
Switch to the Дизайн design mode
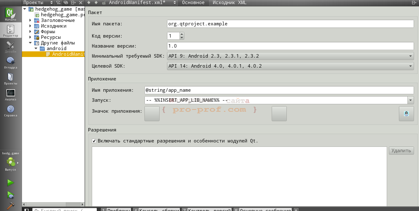(11, 47)
